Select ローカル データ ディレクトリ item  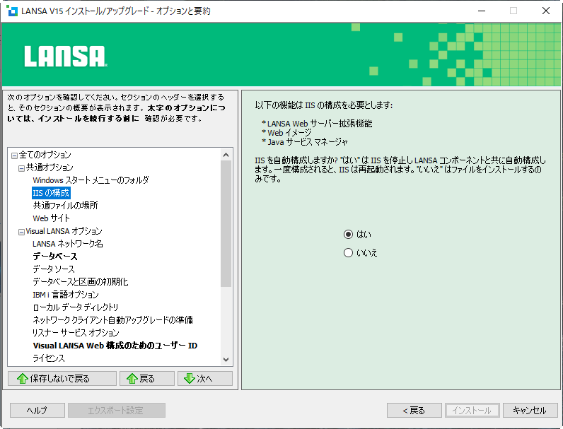click(x=76, y=307)
